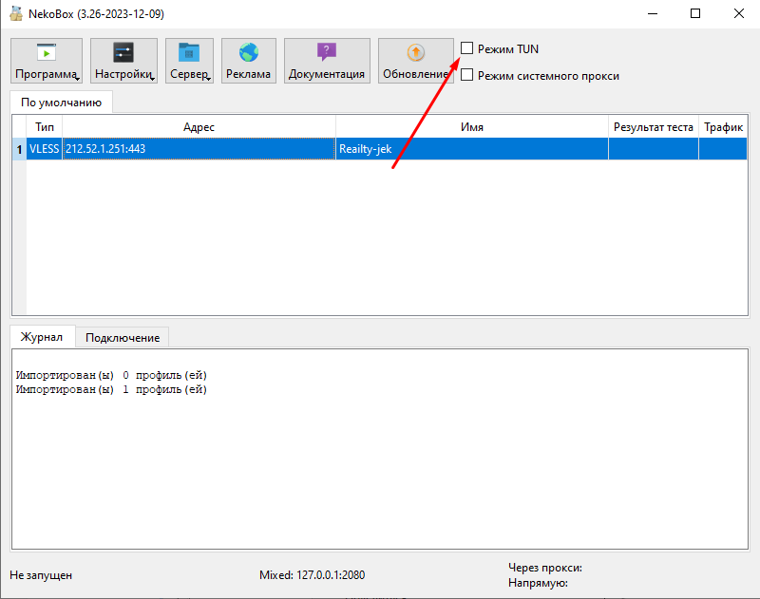Switch to the Подключение tab
The height and width of the screenshot is (599, 760).
coord(122,337)
